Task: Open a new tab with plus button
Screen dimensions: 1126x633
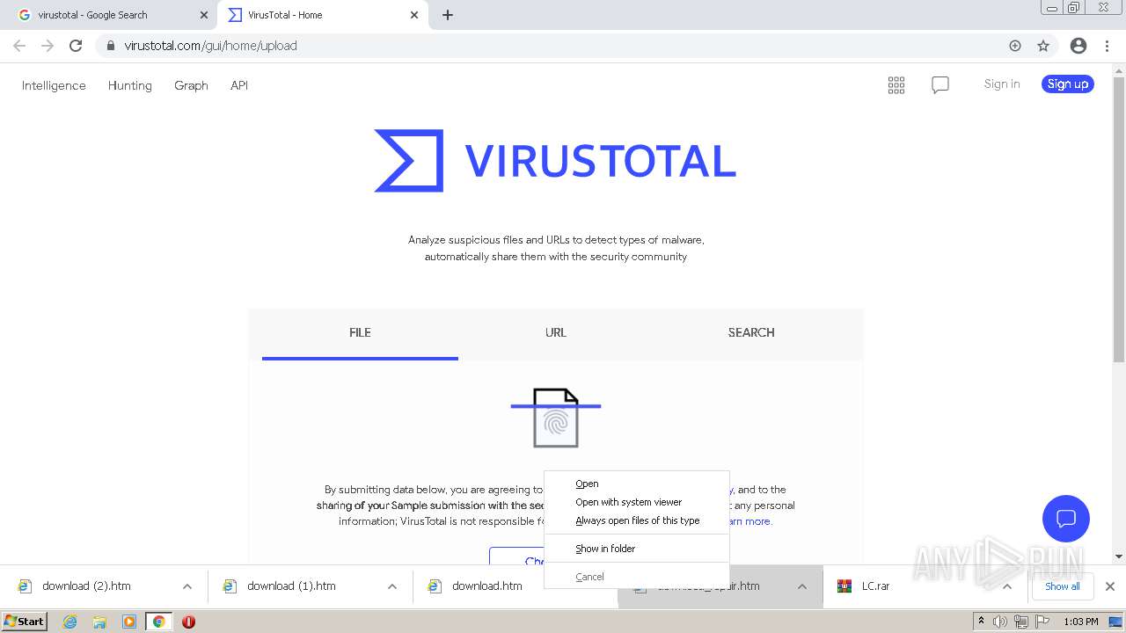Action: [447, 15]
